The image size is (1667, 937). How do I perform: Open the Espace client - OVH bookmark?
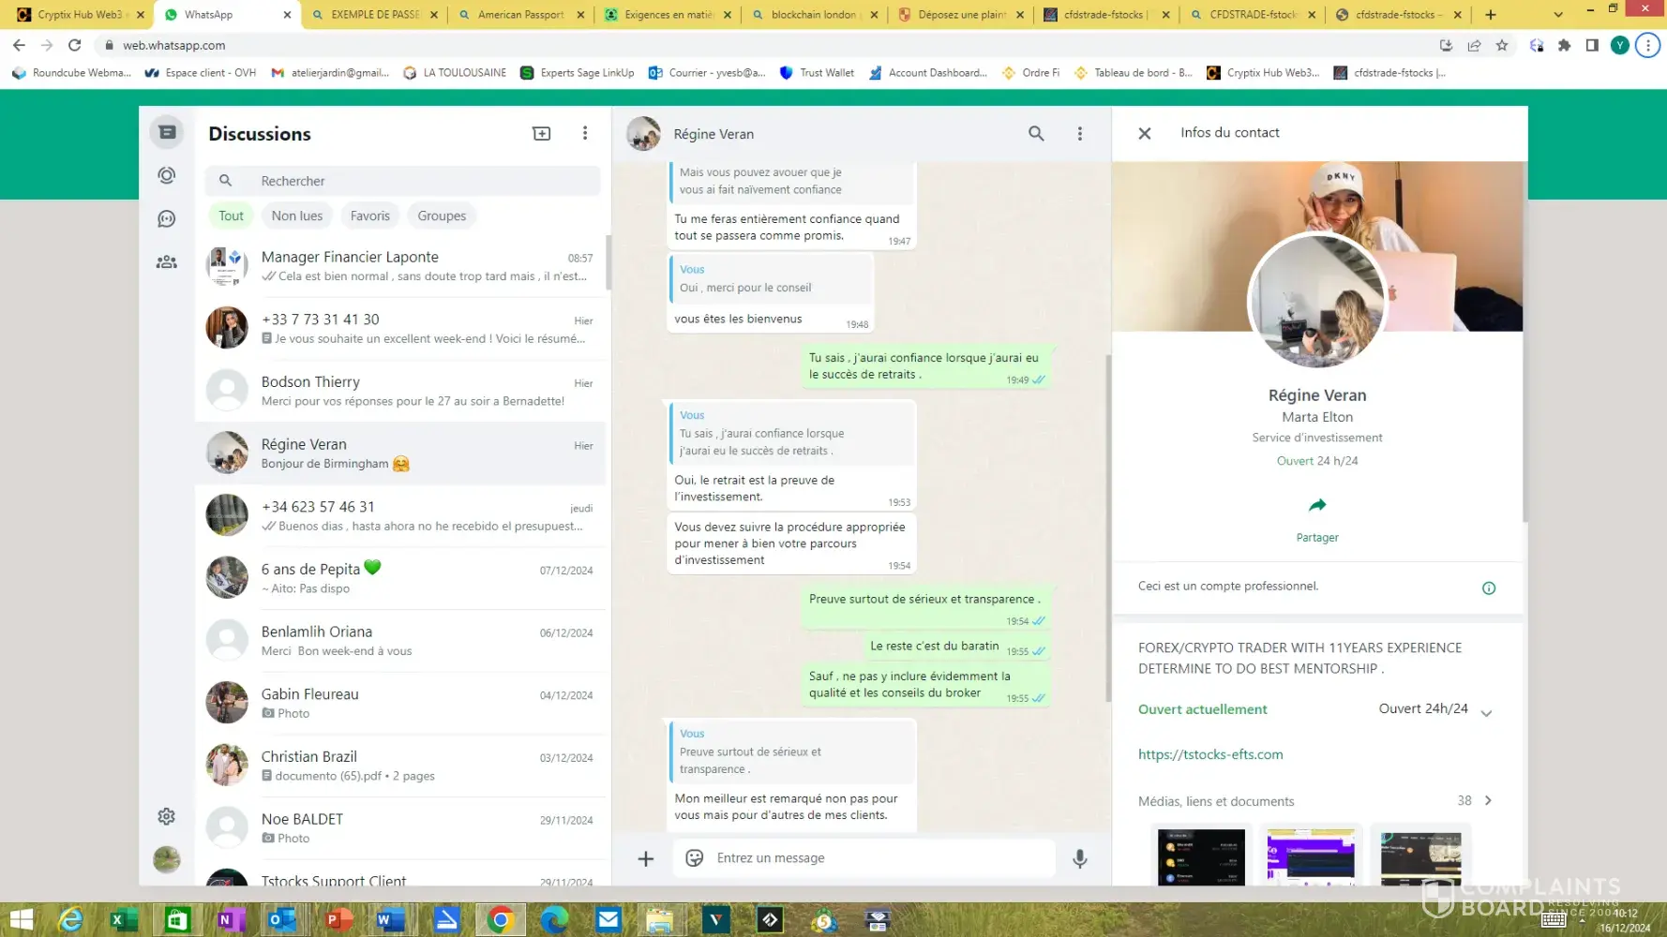click(x=200, y=72)
